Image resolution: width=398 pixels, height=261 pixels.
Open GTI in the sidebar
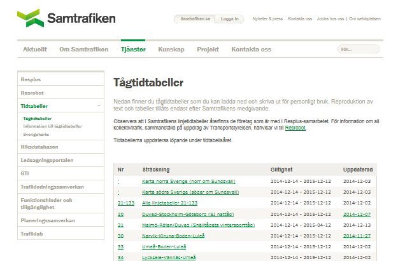pos(60,173)
